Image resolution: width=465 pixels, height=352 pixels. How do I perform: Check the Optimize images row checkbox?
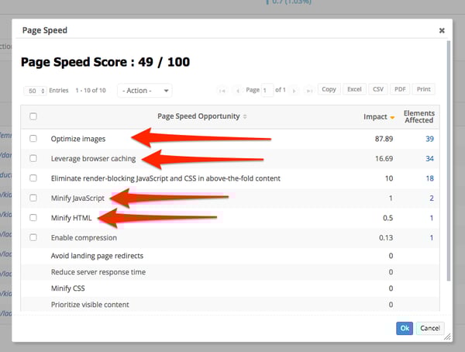click(33, 139)
